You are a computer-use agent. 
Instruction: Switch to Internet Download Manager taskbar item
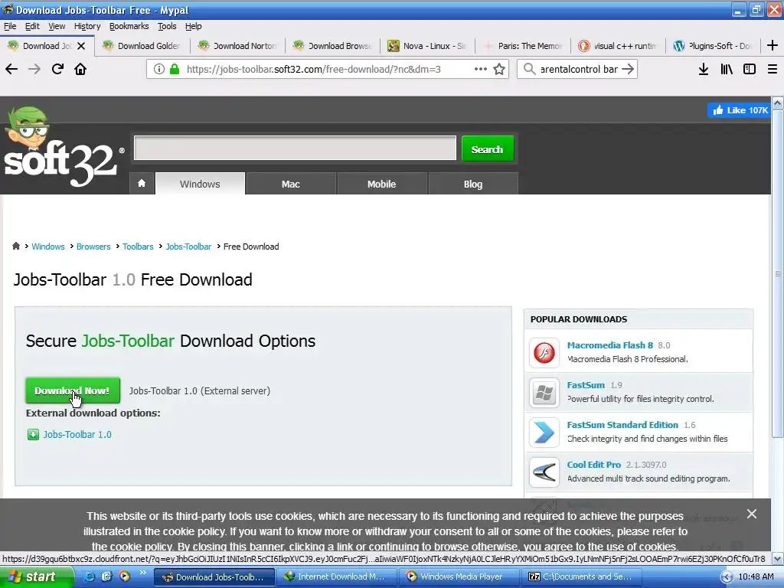point(337,577)
